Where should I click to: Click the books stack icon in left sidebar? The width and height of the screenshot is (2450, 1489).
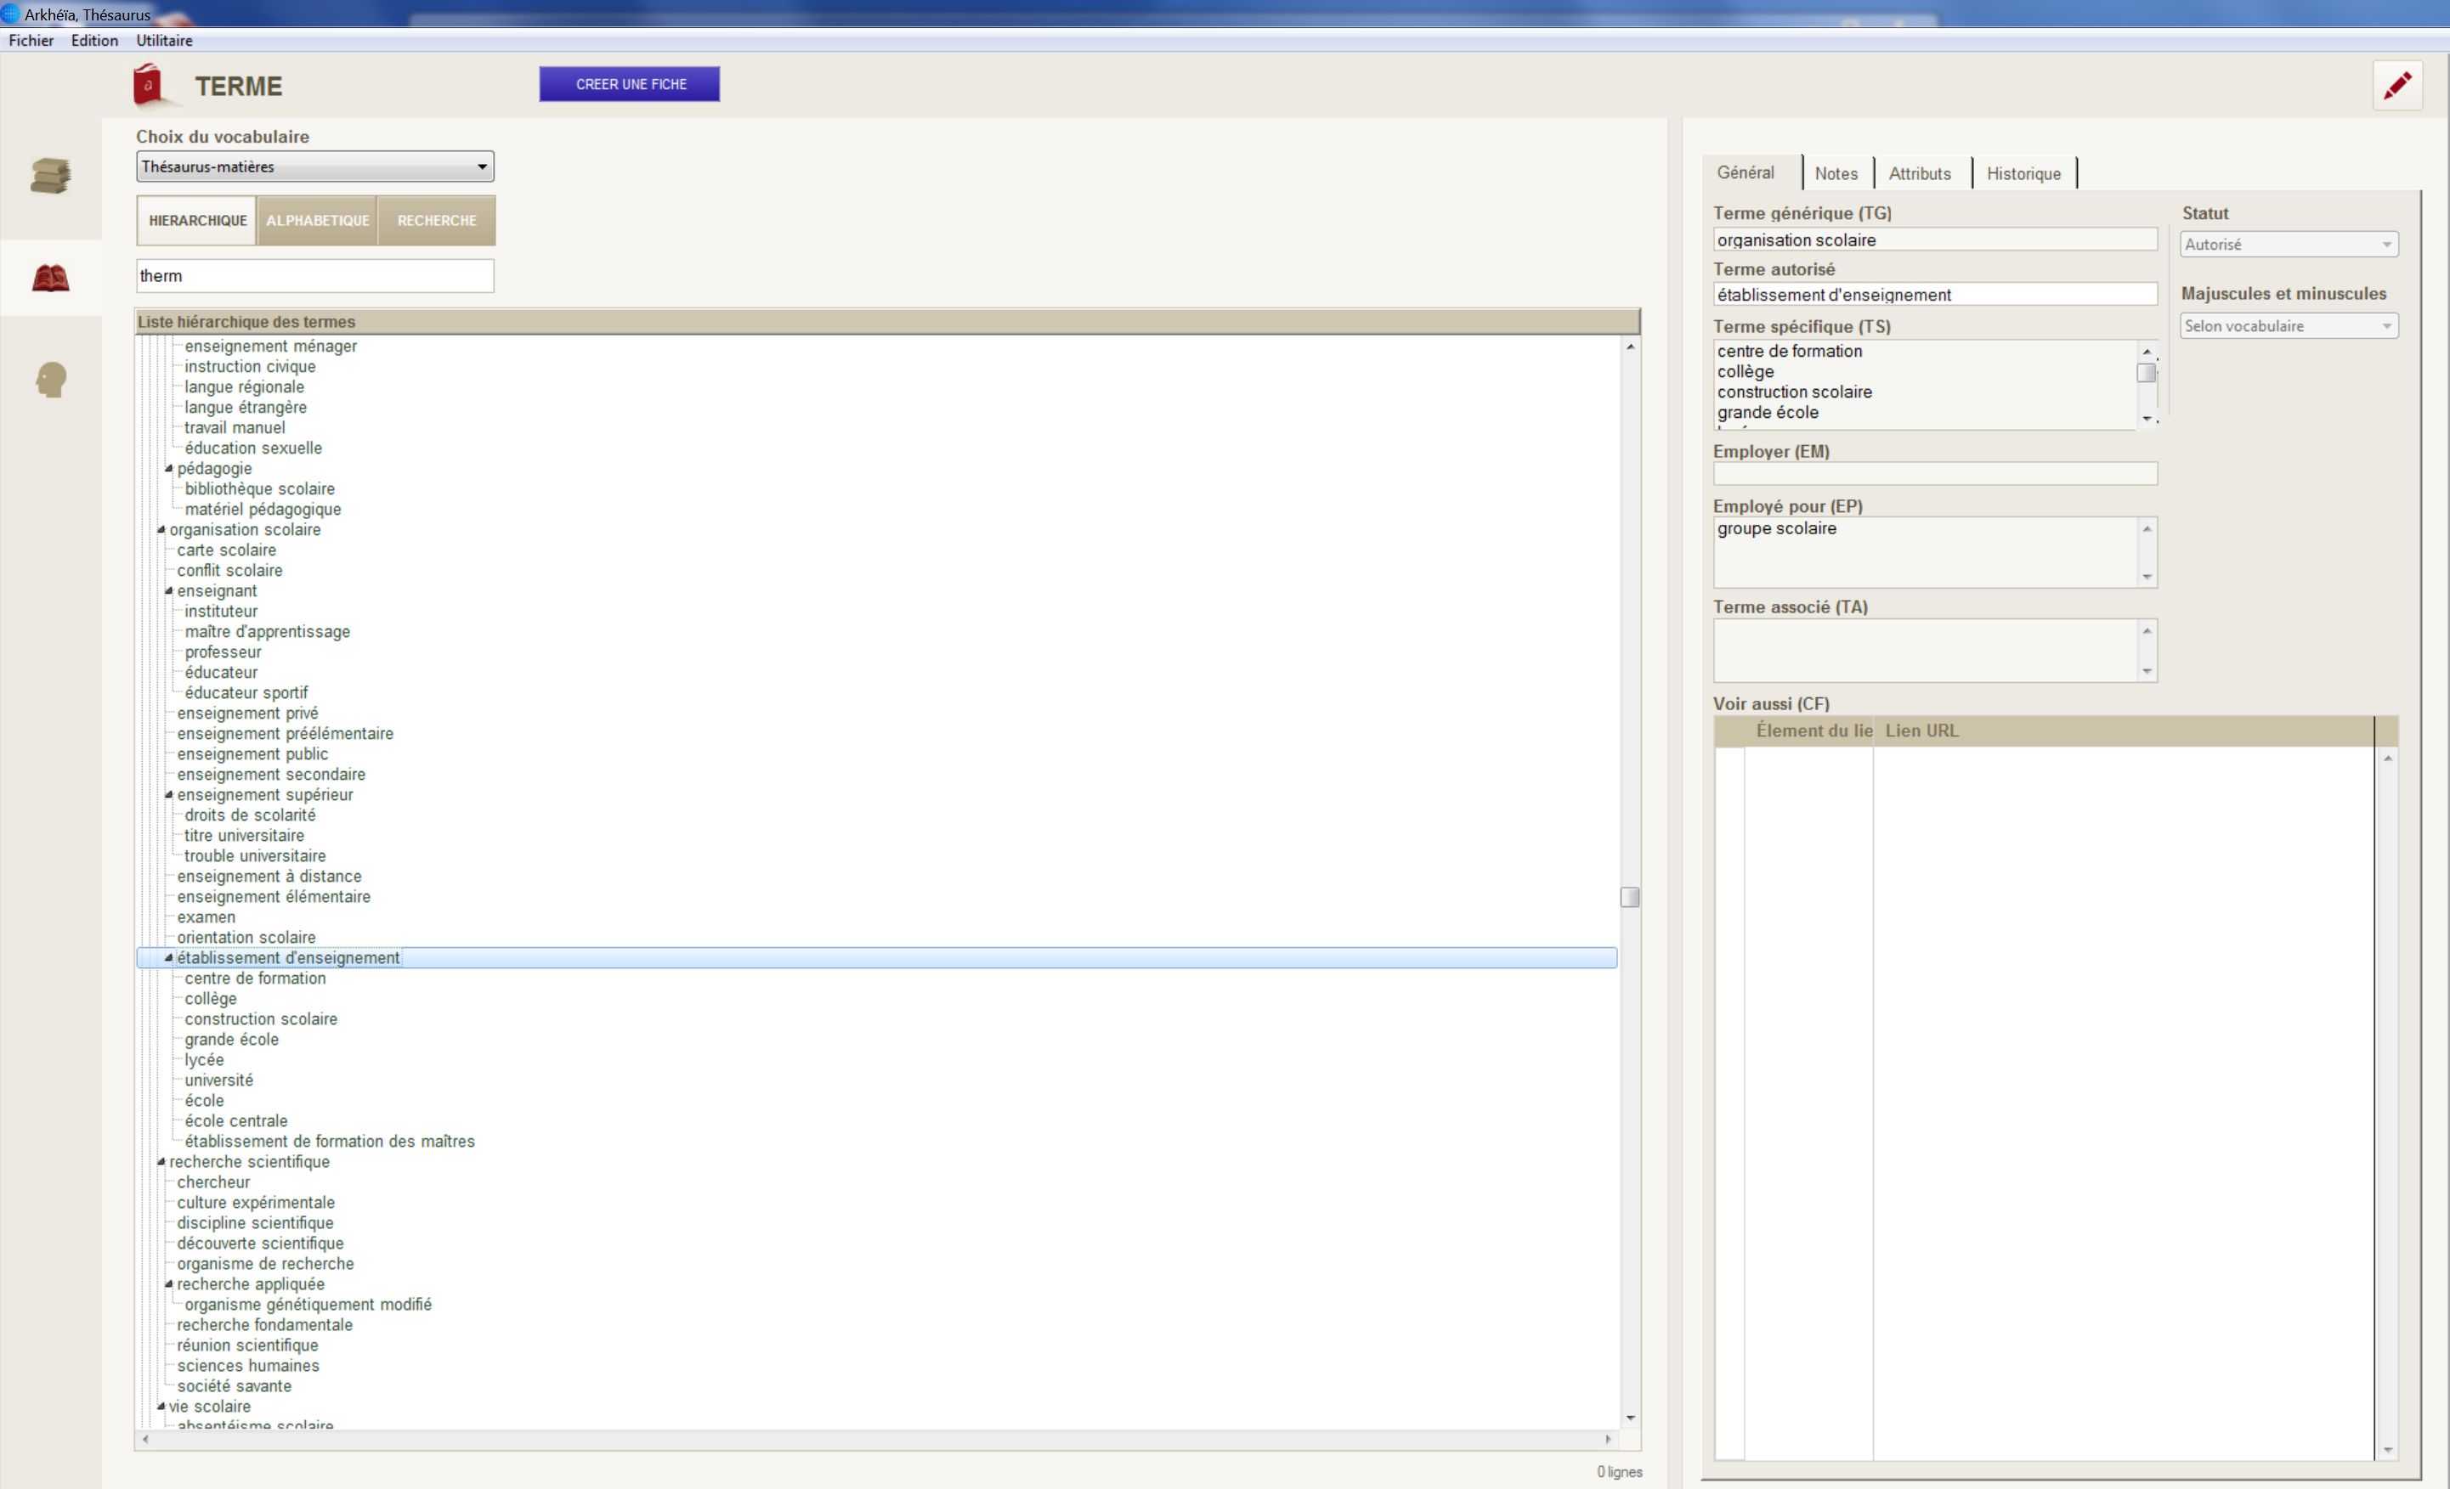coord(51,176)
